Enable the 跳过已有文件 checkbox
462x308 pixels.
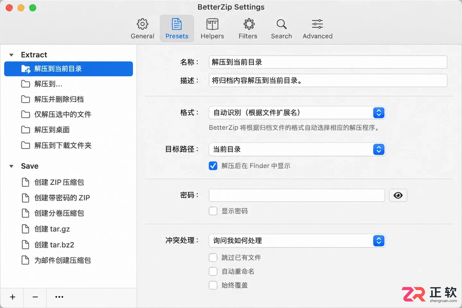click(213, 258)
